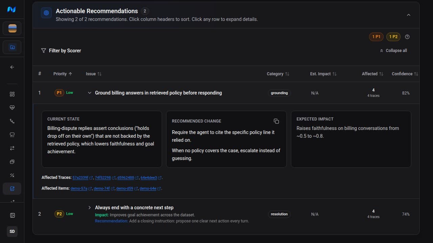Open the workspace switcher gradient thumbnail
Screen dimensions: 433x243
tap(12, 28)
